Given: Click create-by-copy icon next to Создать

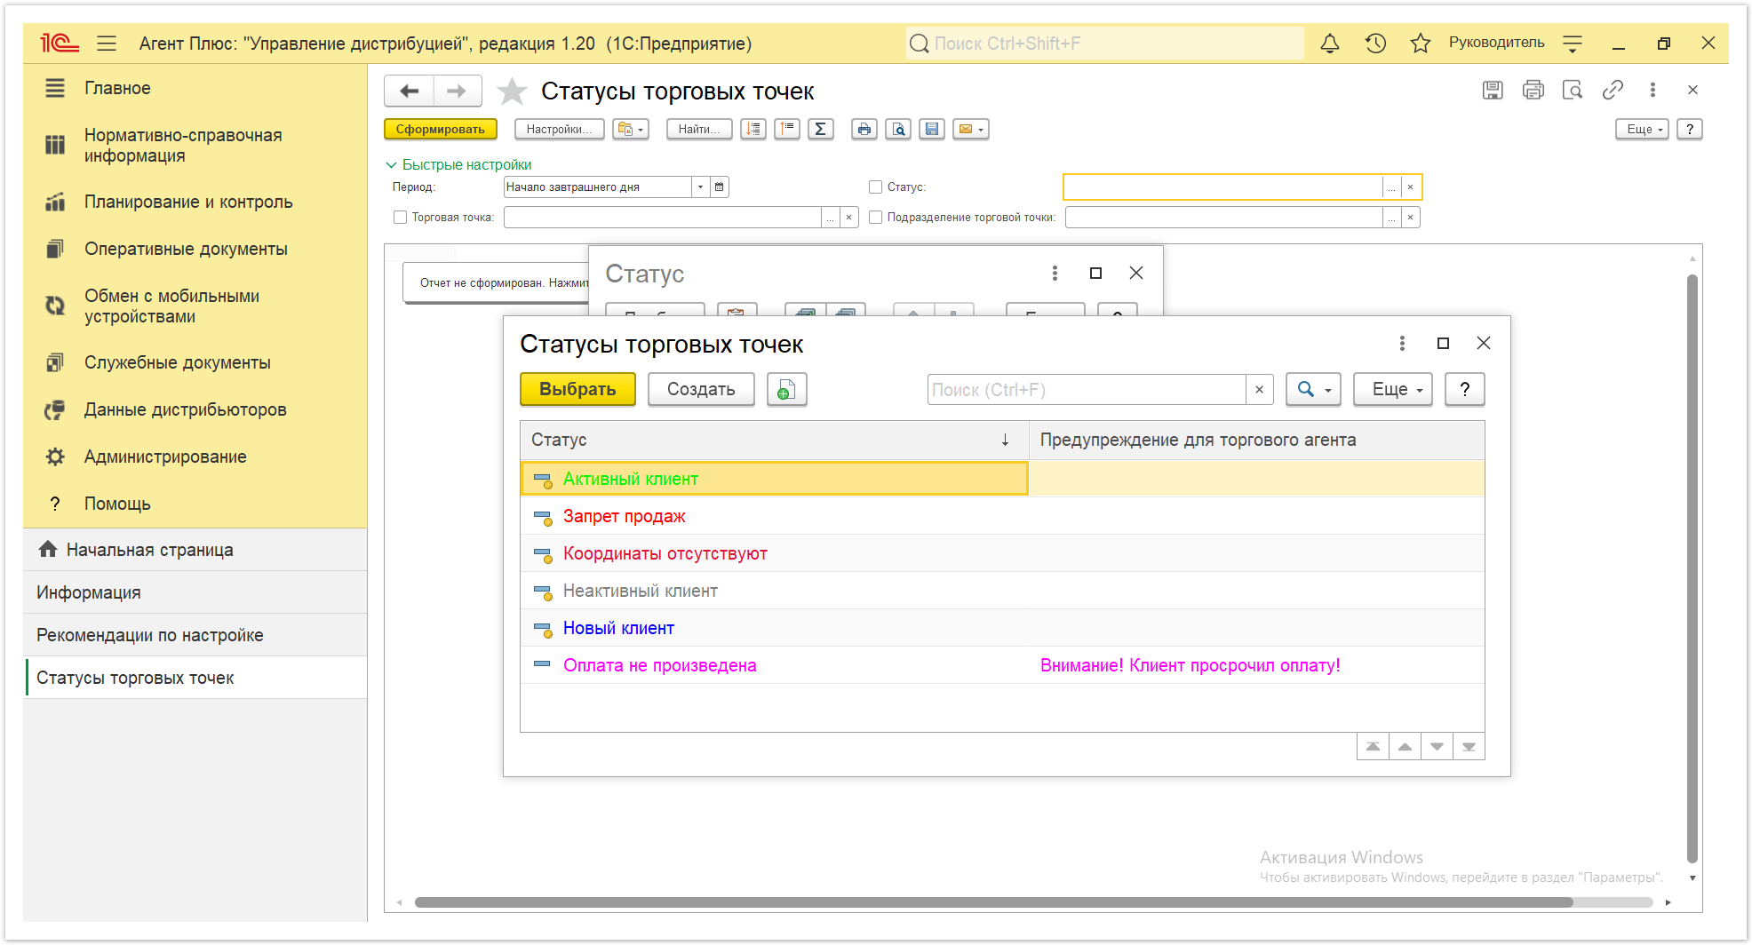Looking at the screenshot, I should pyautogui.click(x=785, y=390).
